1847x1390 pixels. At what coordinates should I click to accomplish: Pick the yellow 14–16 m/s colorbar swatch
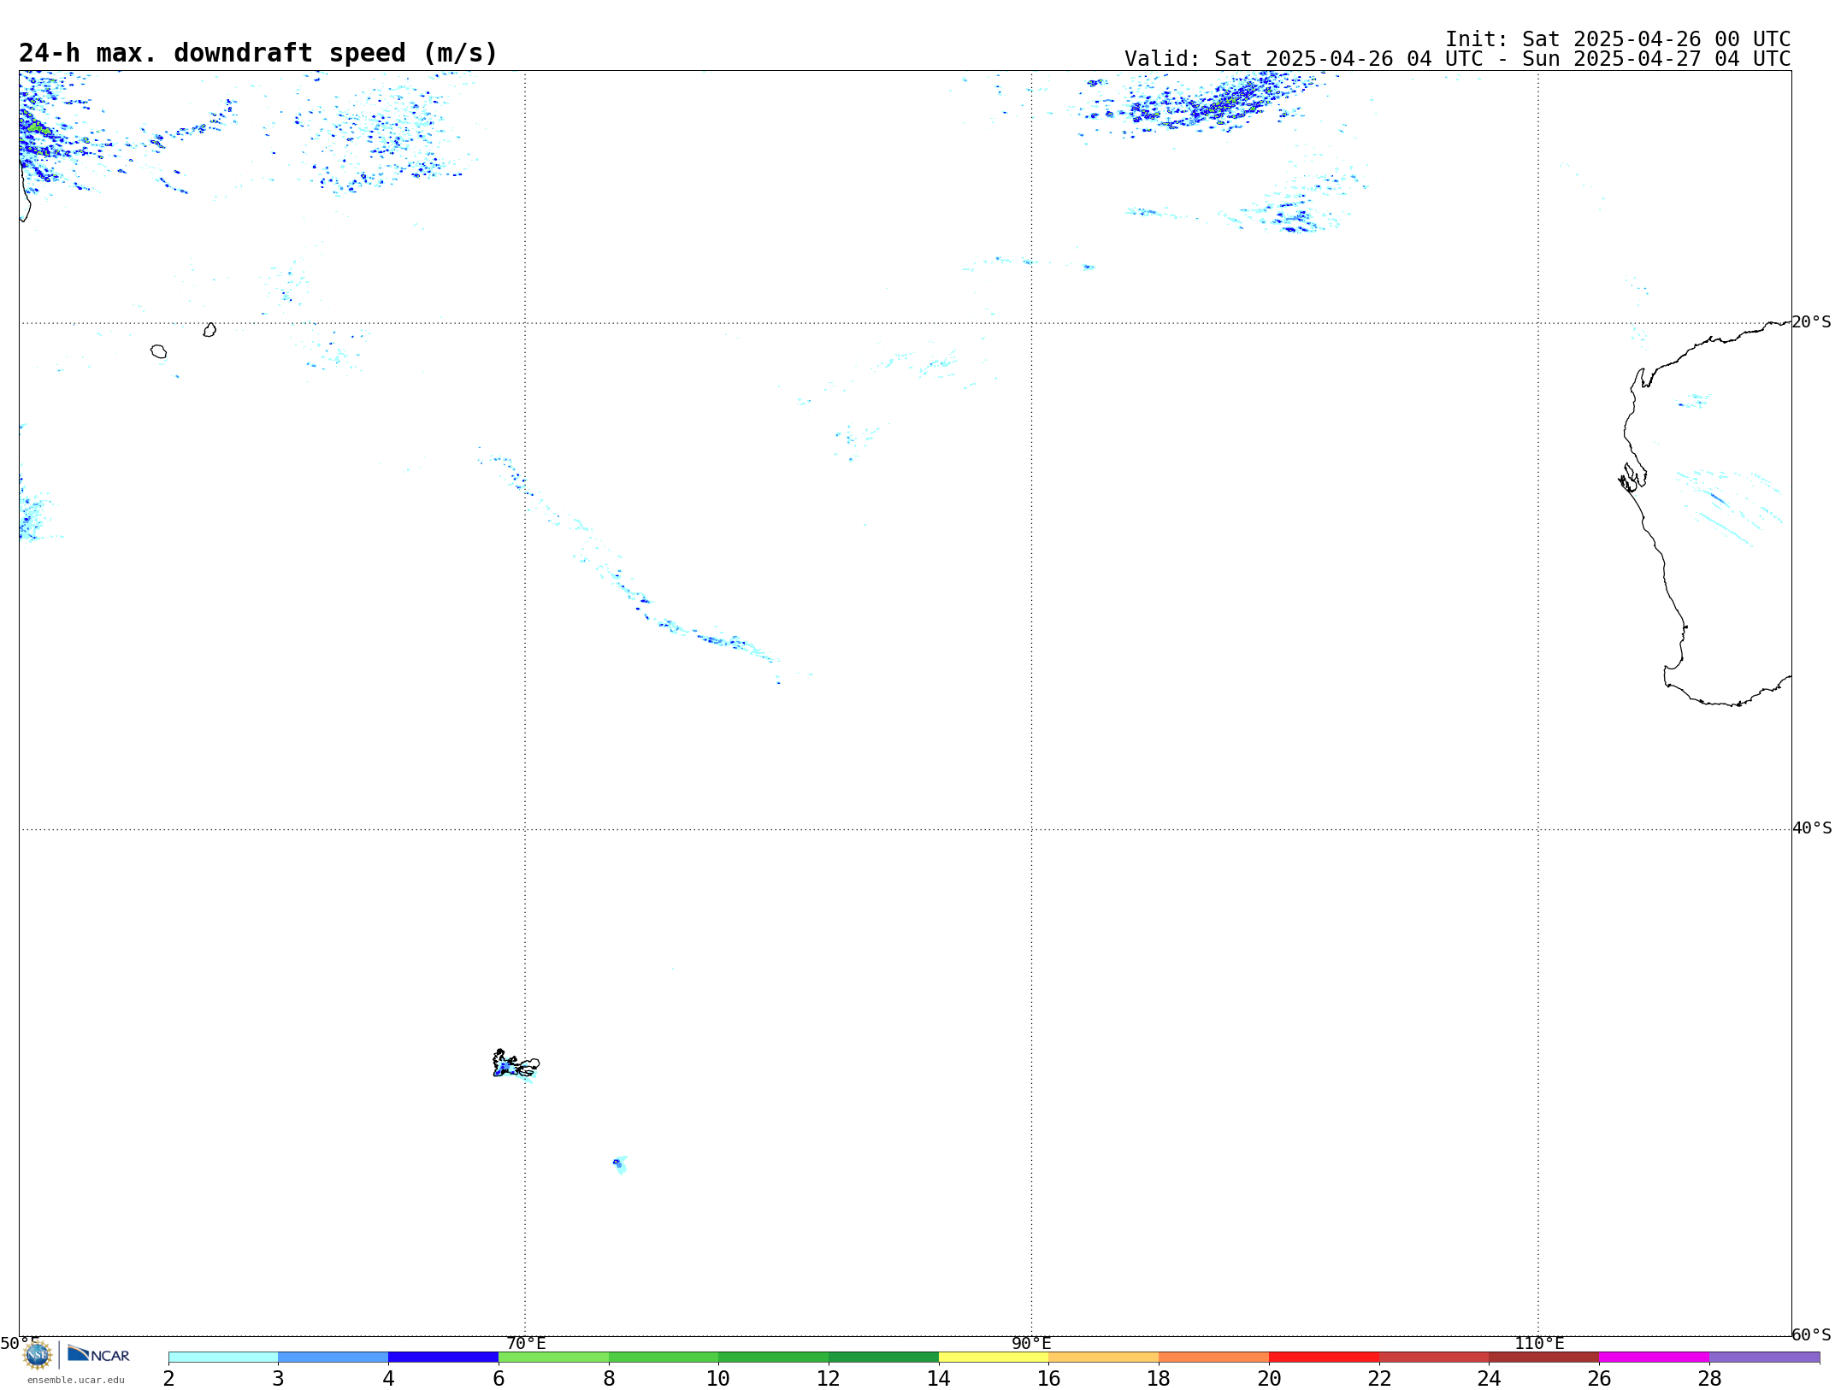(x=994, y=1358)
